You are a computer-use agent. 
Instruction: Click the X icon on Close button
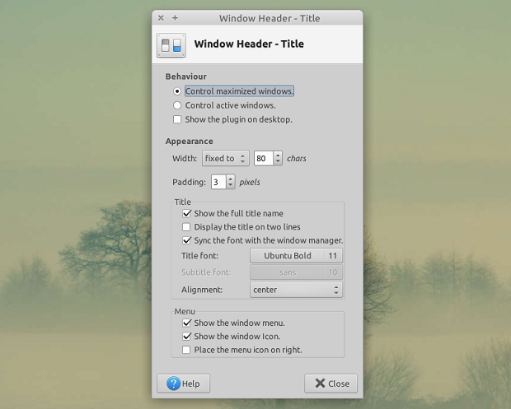click(x=320, y=383)
